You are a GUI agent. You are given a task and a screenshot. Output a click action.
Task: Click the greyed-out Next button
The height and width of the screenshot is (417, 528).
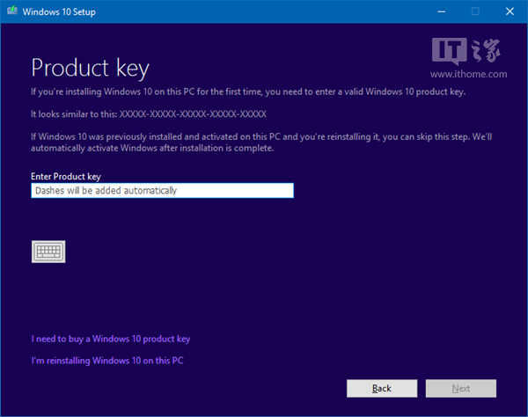[x=460, y=388]
